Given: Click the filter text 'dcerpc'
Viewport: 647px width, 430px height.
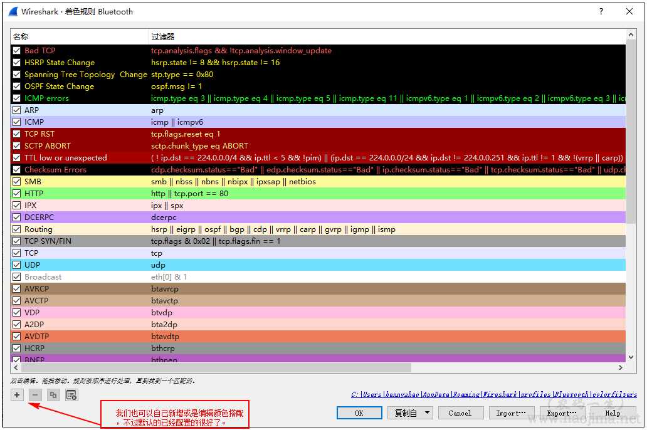Looking at the screenshot, I should (x=164, y=218).
